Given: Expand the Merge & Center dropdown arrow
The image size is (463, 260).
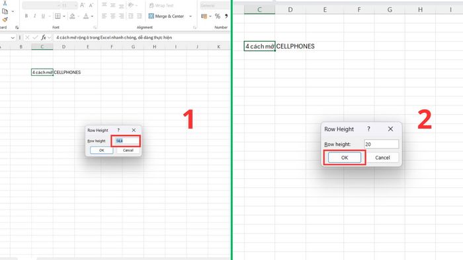Looking at the screenshot, I should [x=190, y=16].
